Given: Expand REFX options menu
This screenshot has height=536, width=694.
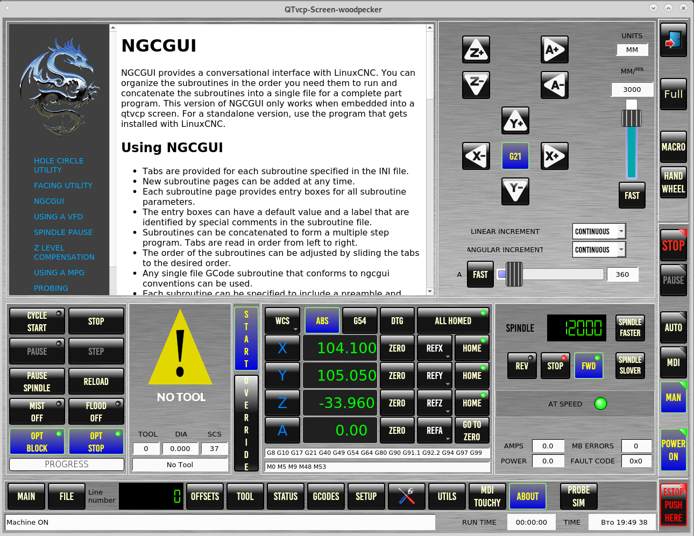Looking at the screenshot, I should (435, 348).
